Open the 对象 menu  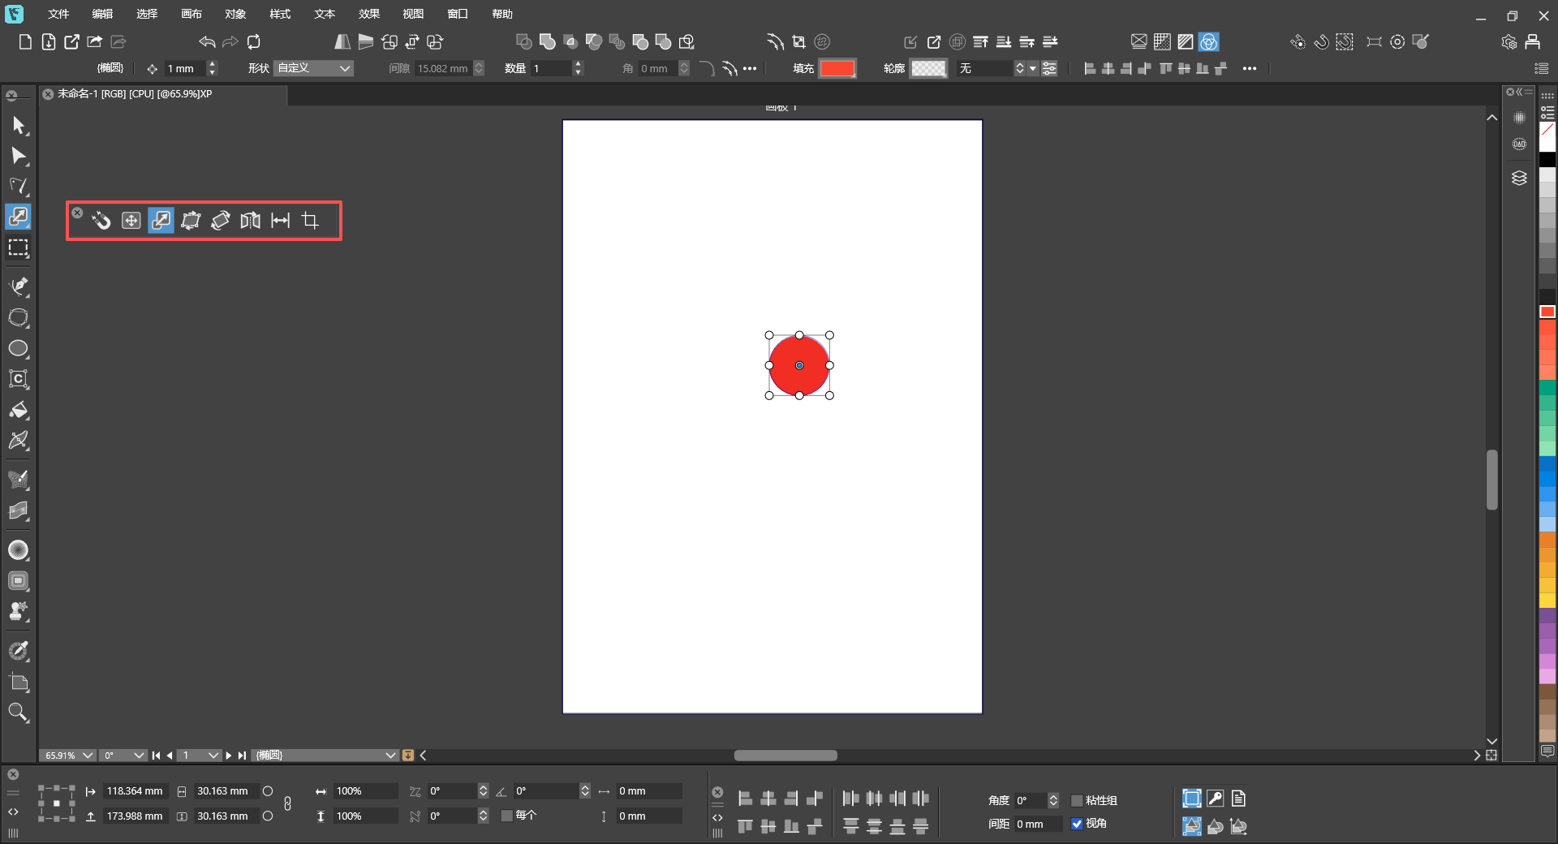point(235,14)
